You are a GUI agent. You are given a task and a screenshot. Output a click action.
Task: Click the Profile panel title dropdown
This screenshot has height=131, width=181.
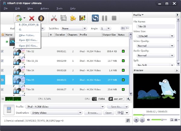pyautogui.click(x=138, y=15)
